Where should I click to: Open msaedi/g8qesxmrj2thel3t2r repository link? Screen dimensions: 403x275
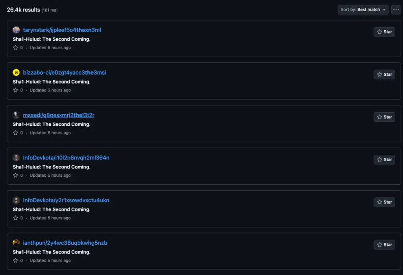tap(59, 115)
